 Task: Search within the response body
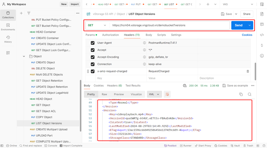click(249, 94)
